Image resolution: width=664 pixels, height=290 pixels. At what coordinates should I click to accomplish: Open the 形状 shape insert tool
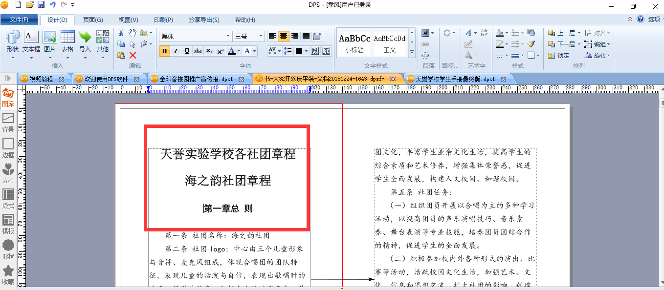coord(12,41)
